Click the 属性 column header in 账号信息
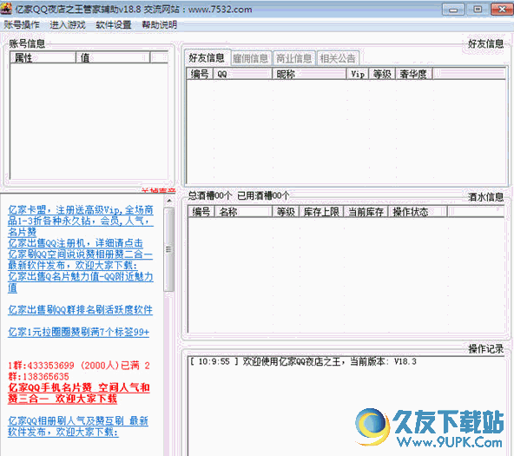The width and height of the screenshot is (514, 456). 43,57
